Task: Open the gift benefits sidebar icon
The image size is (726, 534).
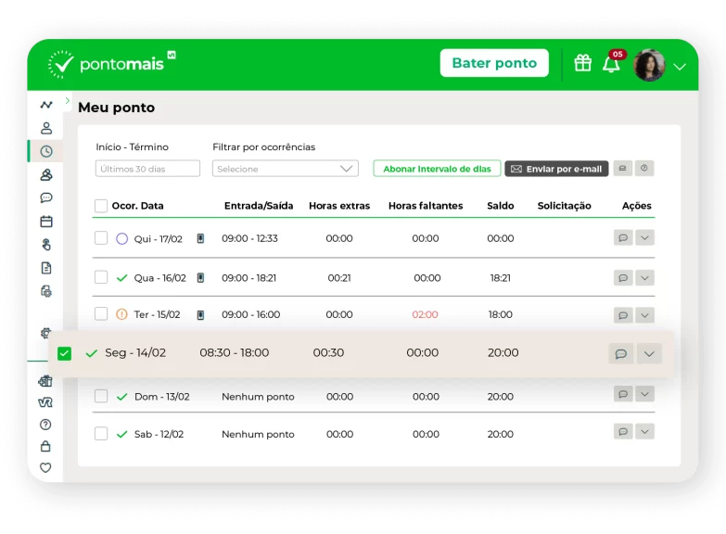Action: tap(45, 381)
